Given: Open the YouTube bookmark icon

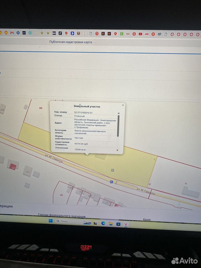Looking at the screenshot, I should pyautogui.click(x=140, y=34).
